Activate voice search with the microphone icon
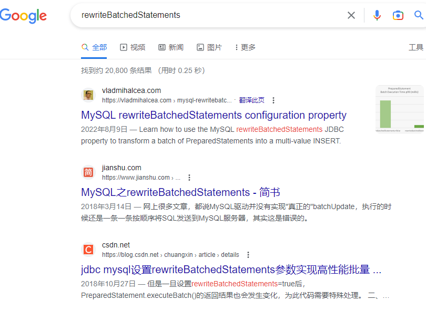 [x=377, y=15]
